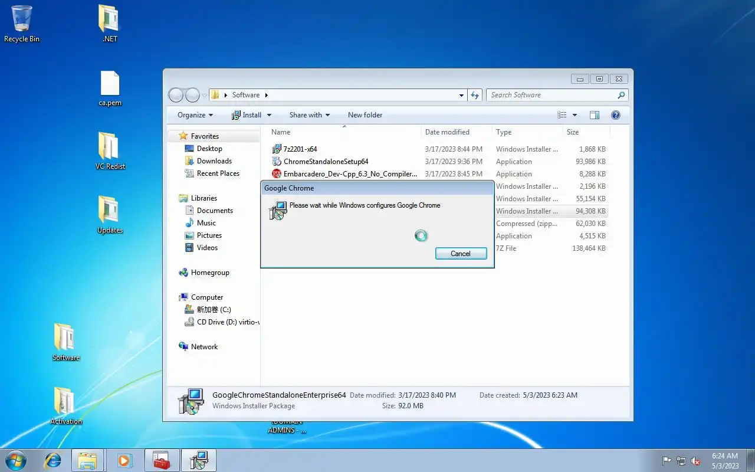Open the Documents library

(x=215, y=211)
